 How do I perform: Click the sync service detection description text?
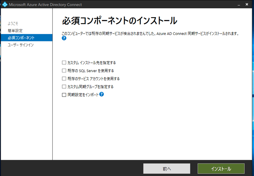(150, 34)
